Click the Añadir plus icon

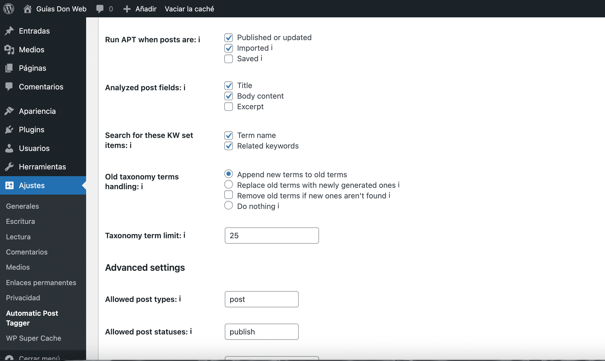click(127, 9)
